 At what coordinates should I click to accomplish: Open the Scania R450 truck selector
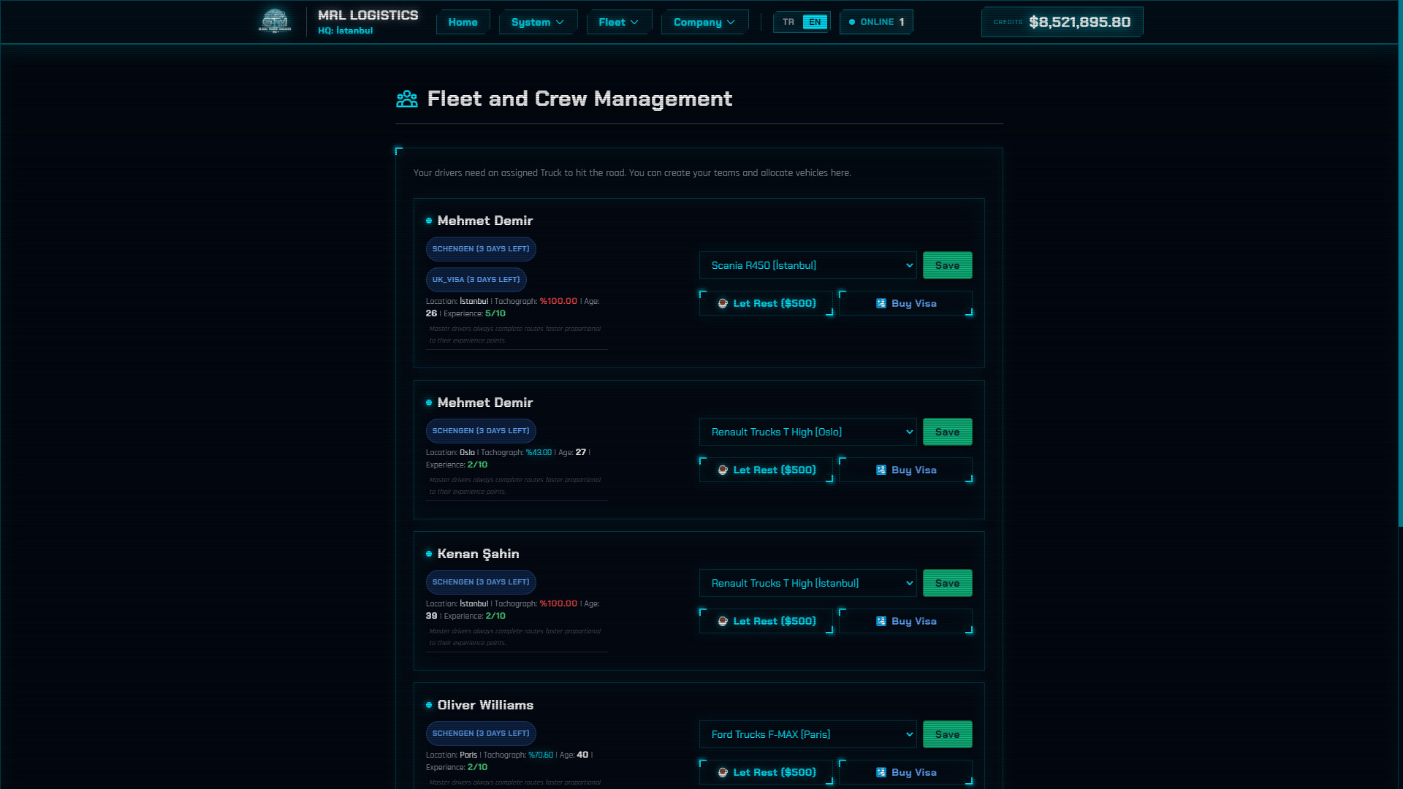(x=807, y=265)
